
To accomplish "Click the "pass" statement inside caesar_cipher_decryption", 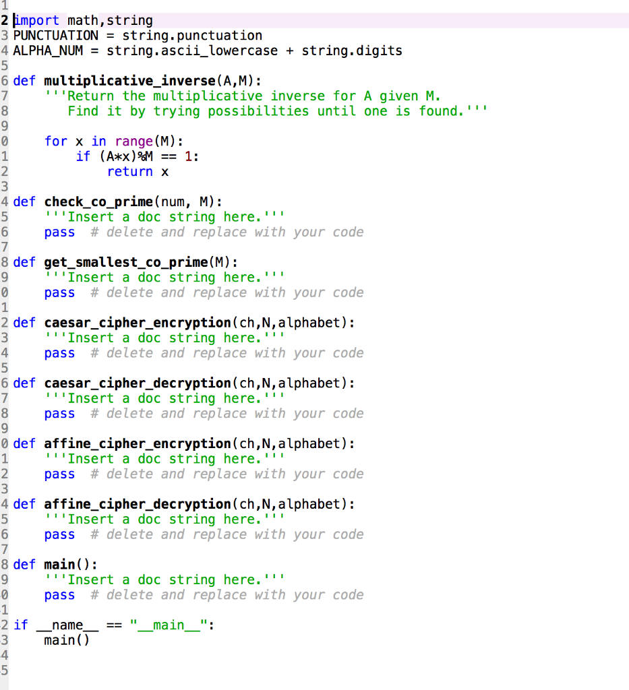I will 59,414.
